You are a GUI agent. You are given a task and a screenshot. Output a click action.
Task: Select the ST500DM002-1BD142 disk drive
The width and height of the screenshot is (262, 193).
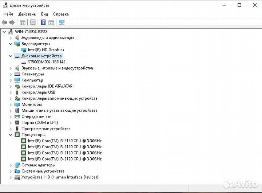[47, 62]
